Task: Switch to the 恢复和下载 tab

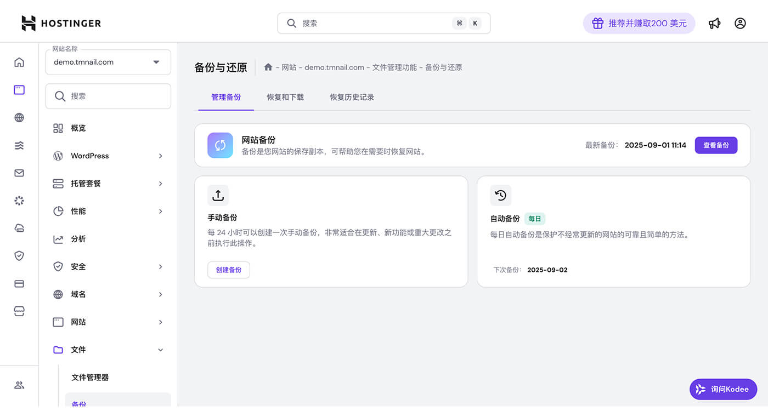Action: [x=285, y=97]
